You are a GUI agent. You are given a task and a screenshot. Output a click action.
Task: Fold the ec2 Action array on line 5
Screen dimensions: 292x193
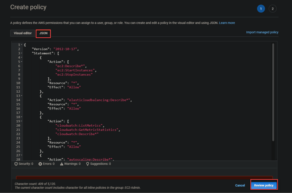pos(21,62)
